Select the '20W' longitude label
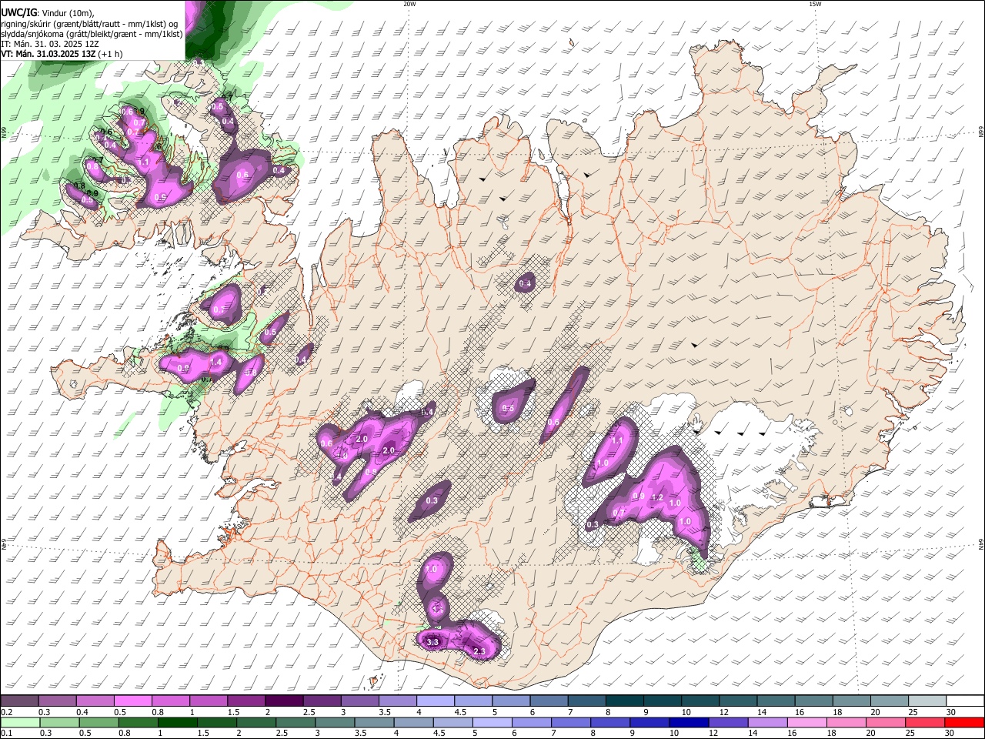 [x=409, y=4]
